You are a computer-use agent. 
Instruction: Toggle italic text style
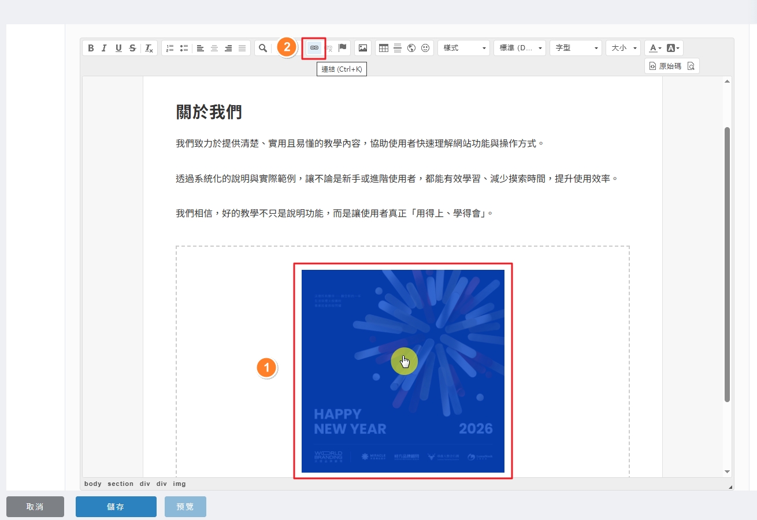(105, 48)
